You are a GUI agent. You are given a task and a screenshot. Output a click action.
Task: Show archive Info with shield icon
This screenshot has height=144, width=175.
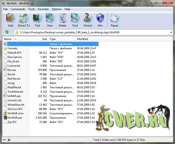pos(100,20)
